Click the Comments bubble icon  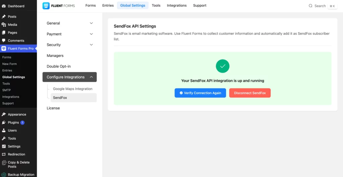(x=4, y=40)
